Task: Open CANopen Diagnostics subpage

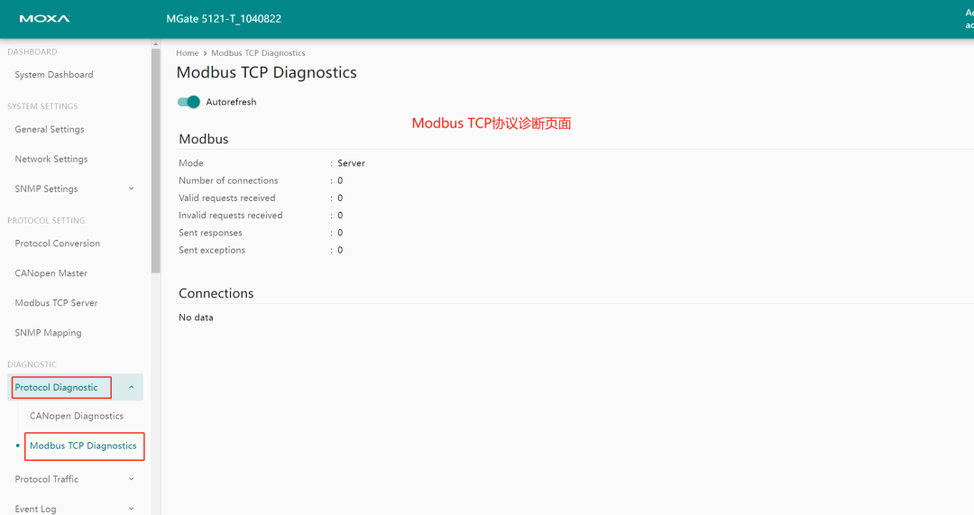Action: pyautogui.click(x=77, y=416)
